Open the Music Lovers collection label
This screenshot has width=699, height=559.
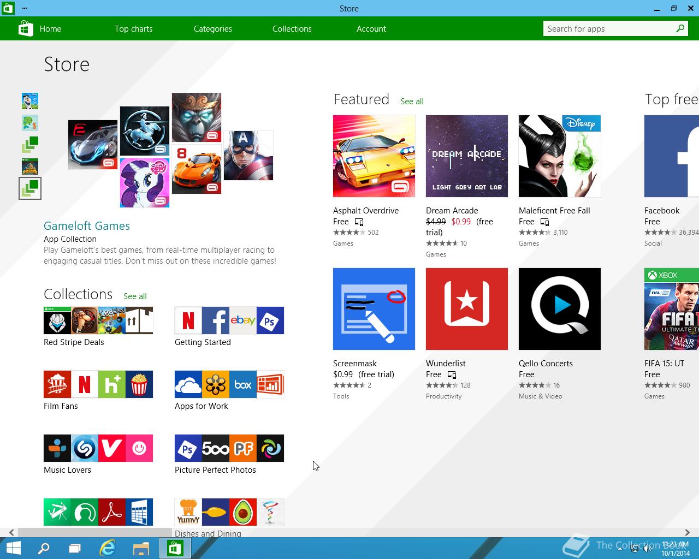[x=67, y=470]
